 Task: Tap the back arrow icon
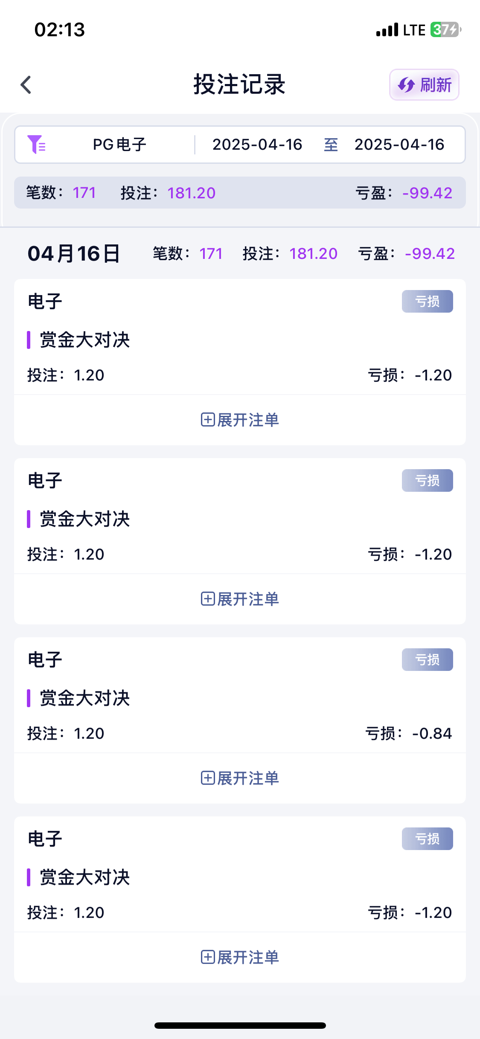pyautogui.click(x=26, y=85)
